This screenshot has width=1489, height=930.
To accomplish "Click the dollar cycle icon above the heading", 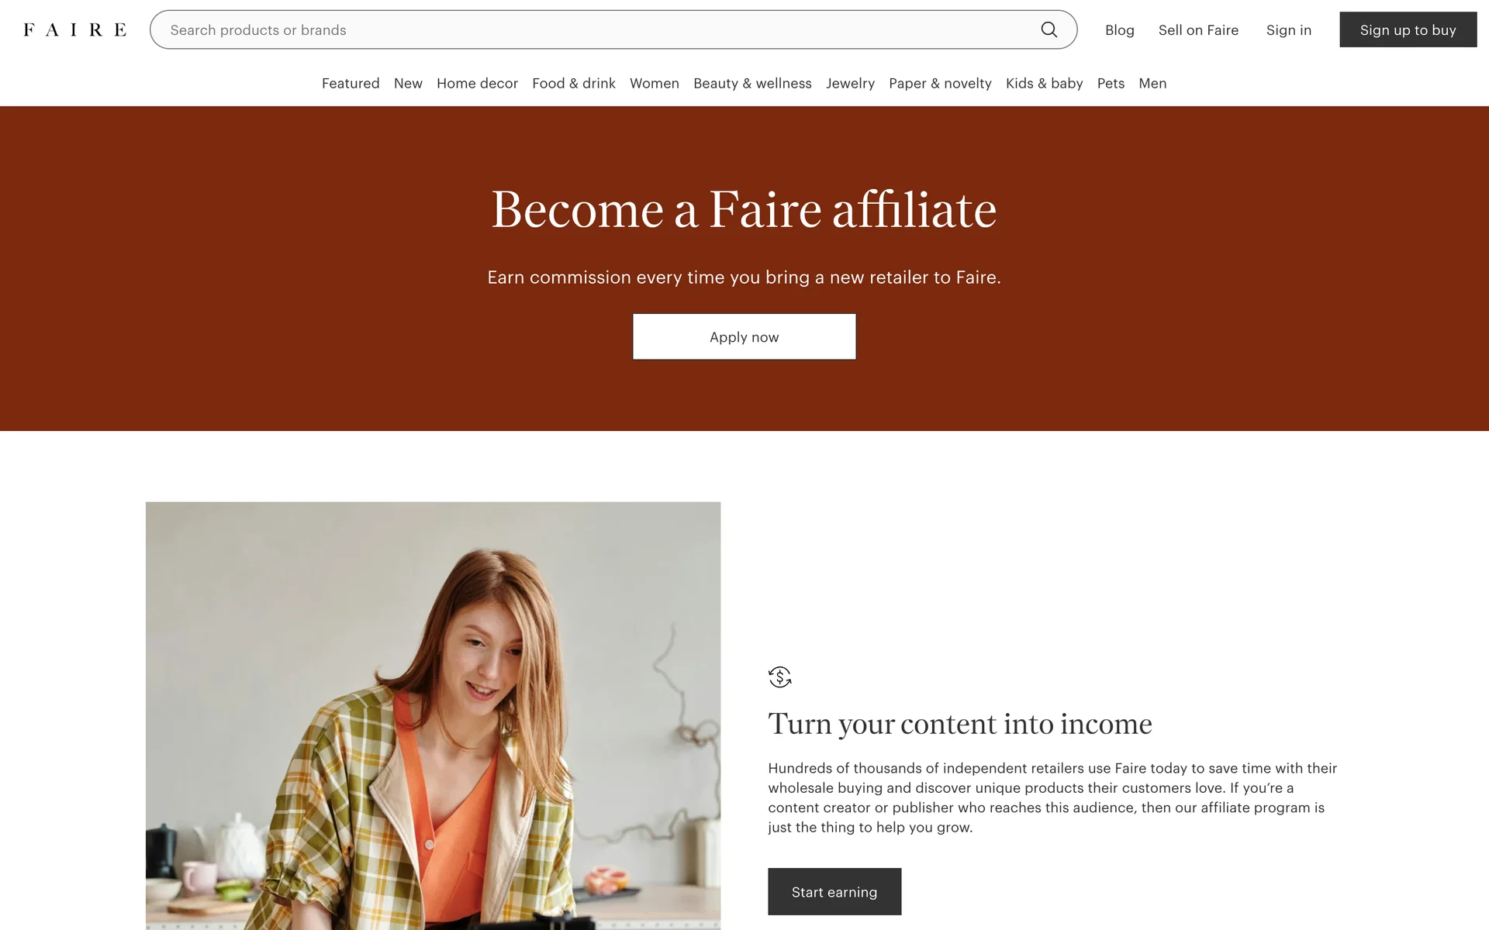I will 779,677.
